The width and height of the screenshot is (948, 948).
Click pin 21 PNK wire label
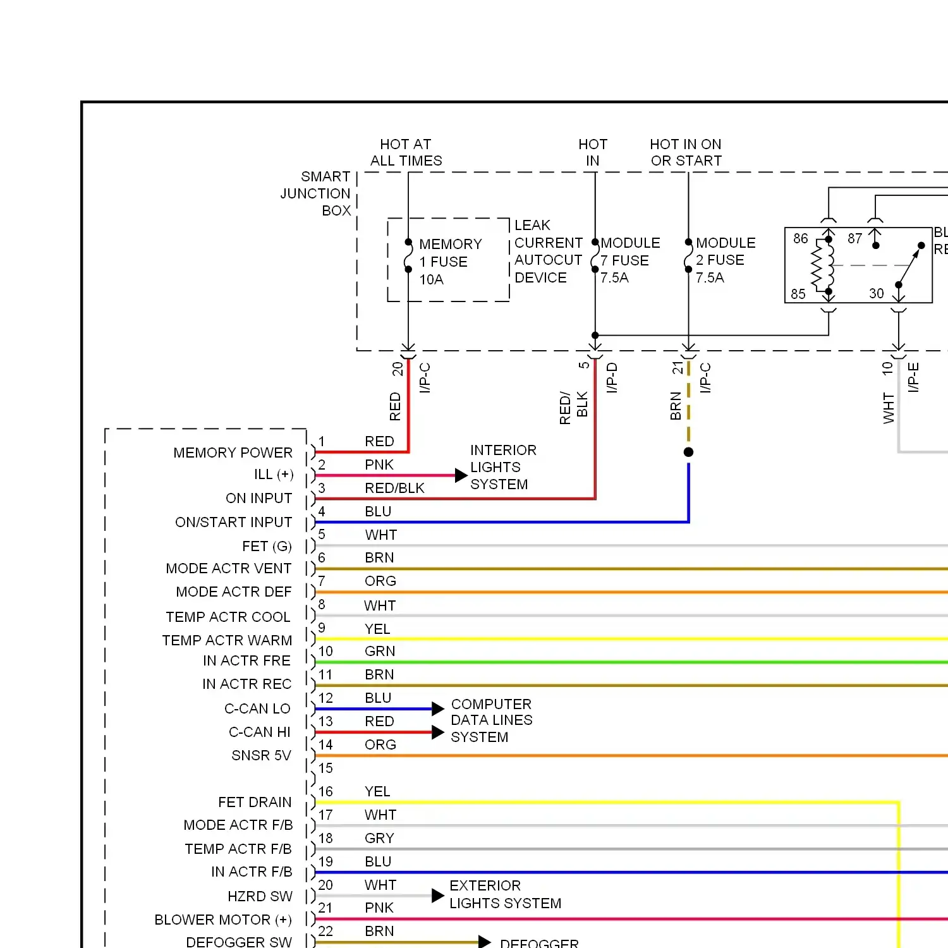[x=379, y=908]
